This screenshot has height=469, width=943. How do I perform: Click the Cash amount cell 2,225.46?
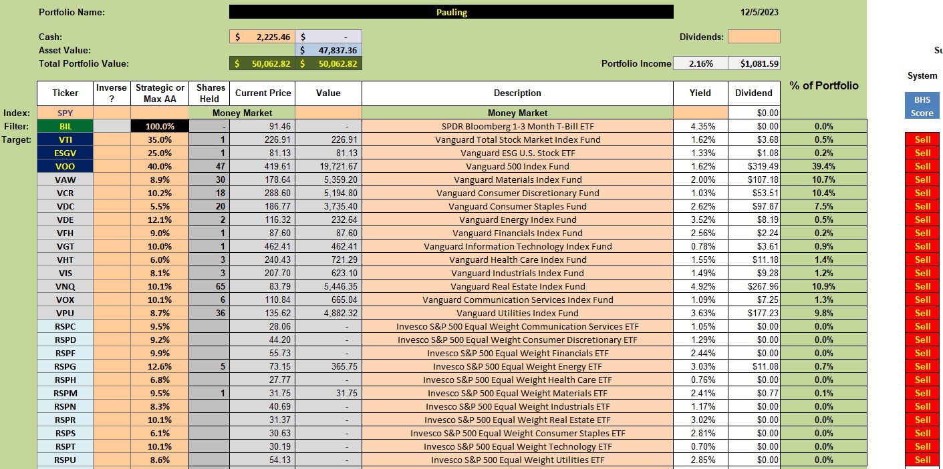point(262,37)
